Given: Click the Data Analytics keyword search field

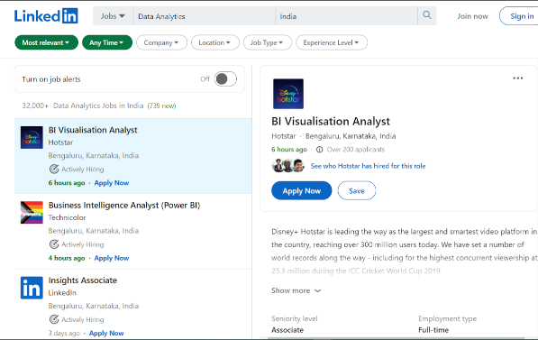Looking at the screenshot, I should [205, 16].
